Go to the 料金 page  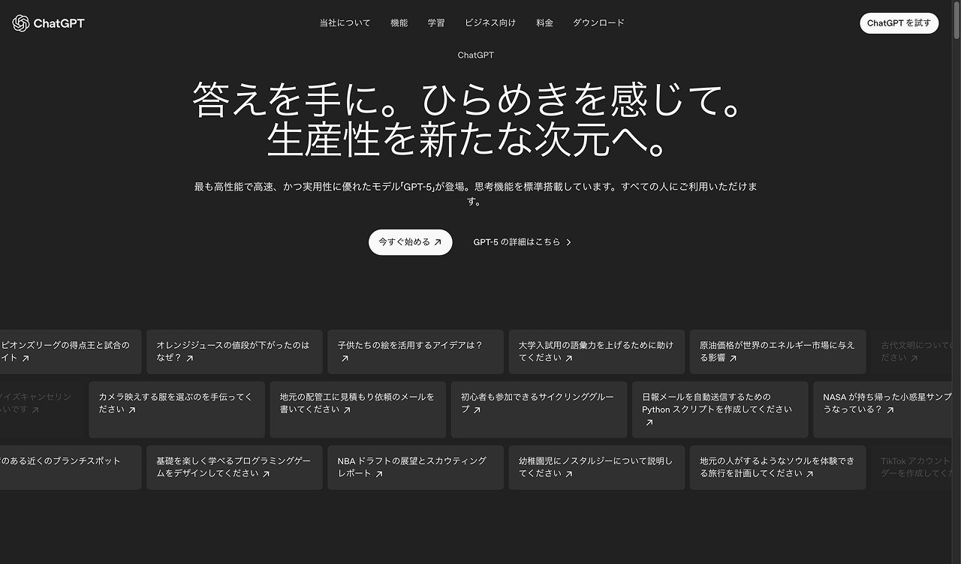[544, 23]
